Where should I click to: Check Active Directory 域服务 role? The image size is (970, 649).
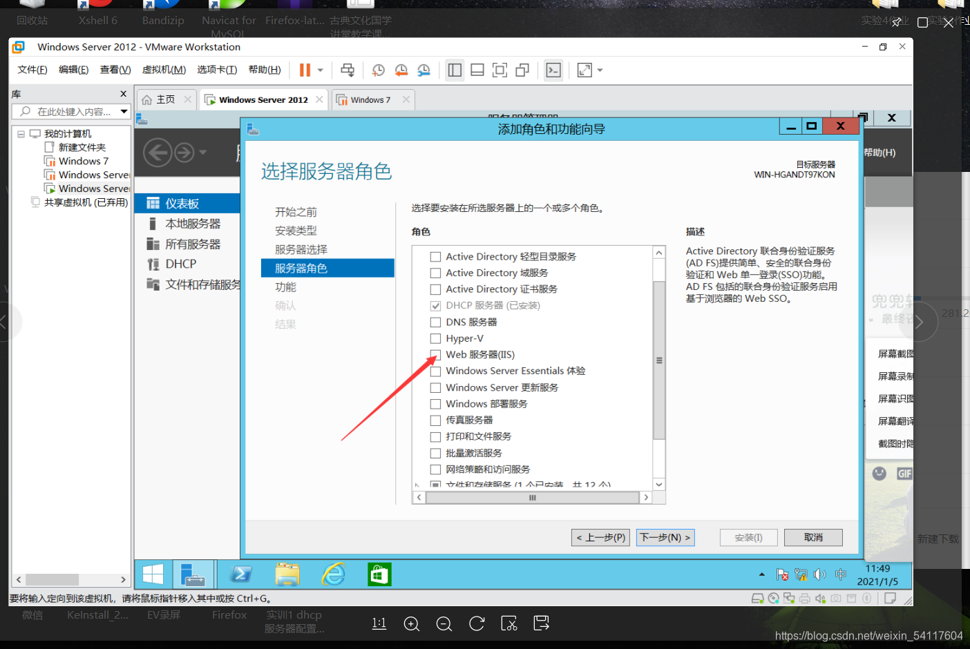435,273
